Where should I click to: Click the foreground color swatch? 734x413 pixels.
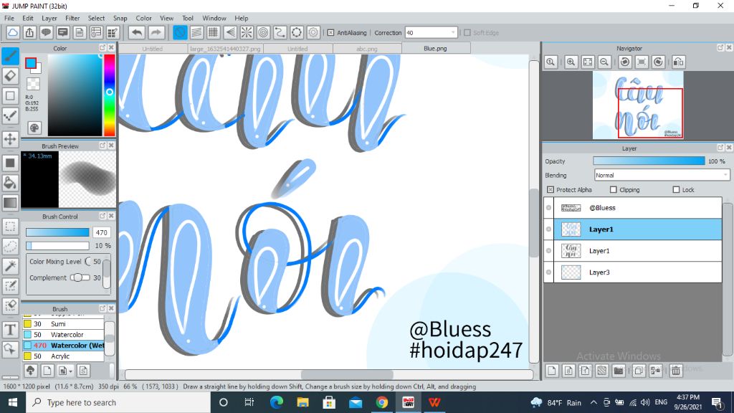tap(31, 63)
